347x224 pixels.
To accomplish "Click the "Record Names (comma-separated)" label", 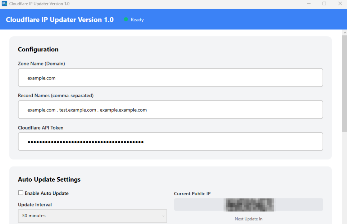I will click(x=56, y=95).
